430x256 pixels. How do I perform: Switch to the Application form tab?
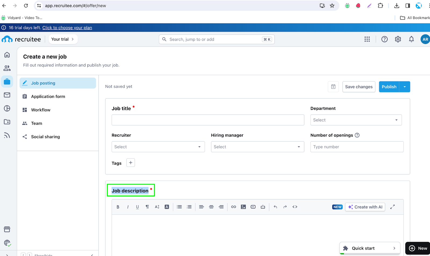tap(48, 96)
